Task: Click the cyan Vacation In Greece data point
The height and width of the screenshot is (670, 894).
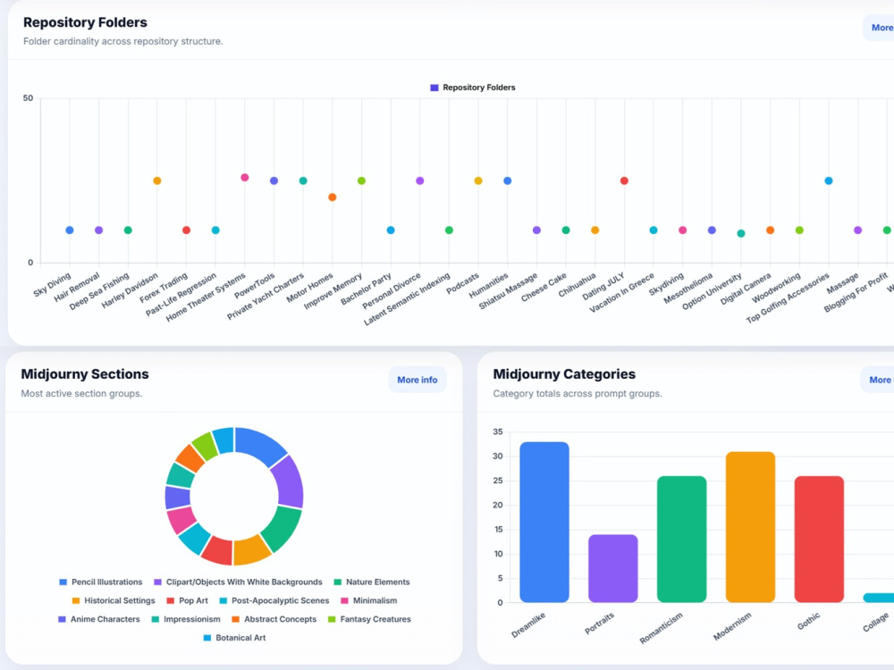Action: (x=654, y=230)
